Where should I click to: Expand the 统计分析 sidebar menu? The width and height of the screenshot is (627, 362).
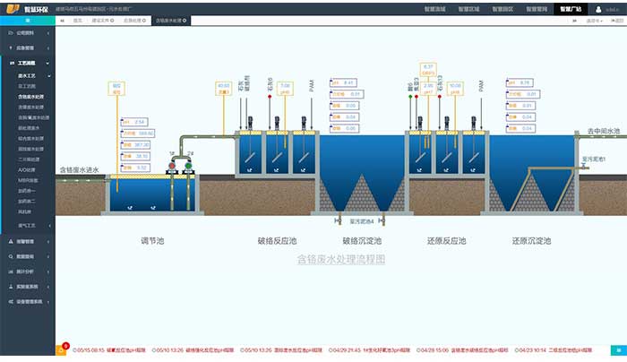tap(27, 271)
